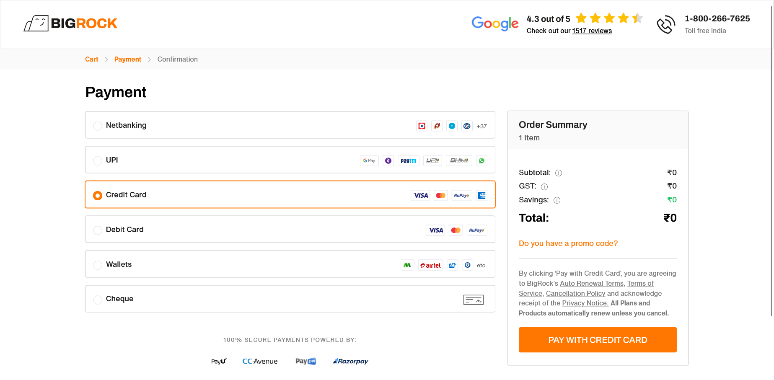Viewport: 774px width, 380px height.
Task: Click the Visa icon in Credit Card row
Action: coord(420,196)
